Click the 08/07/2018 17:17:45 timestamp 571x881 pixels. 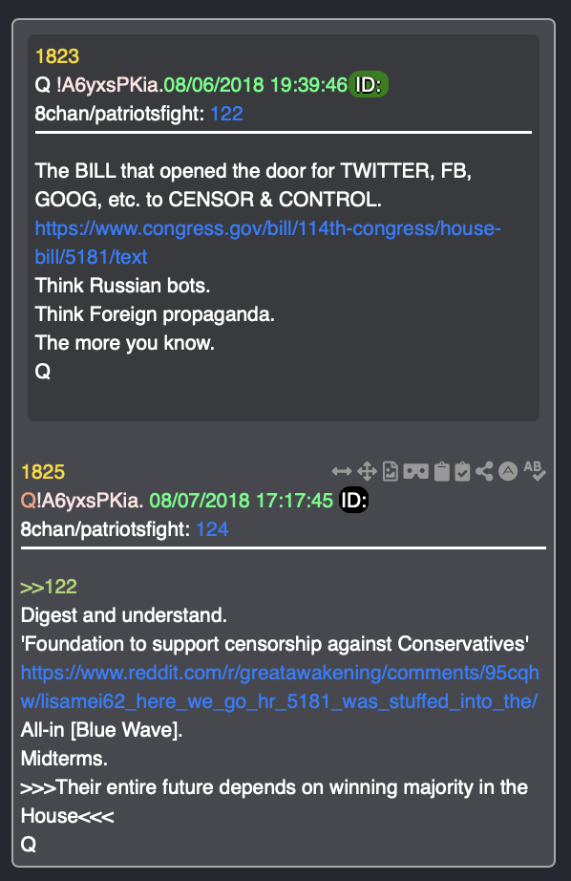pyautogui.click(x=242, y=500)
